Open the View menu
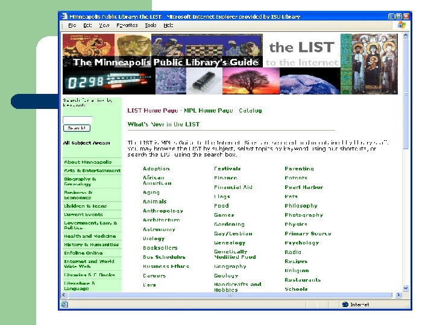The height and width of the screenshot is (325, 434). (x=104, y=25)
